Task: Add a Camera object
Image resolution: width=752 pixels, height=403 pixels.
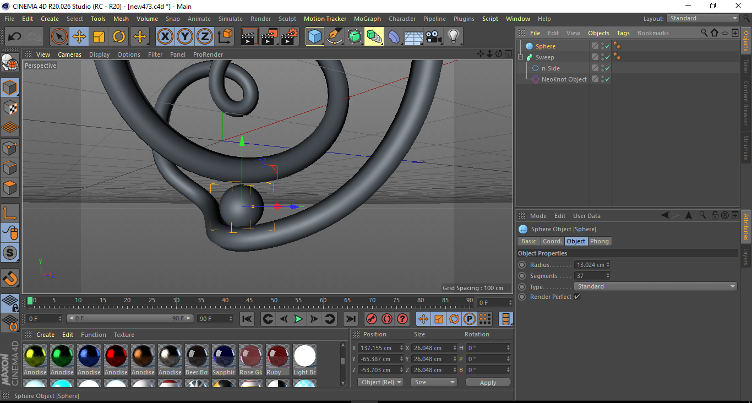Action: coord(433,37)
